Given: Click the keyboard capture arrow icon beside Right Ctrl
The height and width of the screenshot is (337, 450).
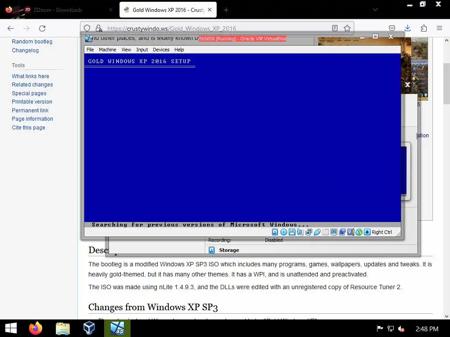Looking at the screenshot, I should (x=367, y=232).
